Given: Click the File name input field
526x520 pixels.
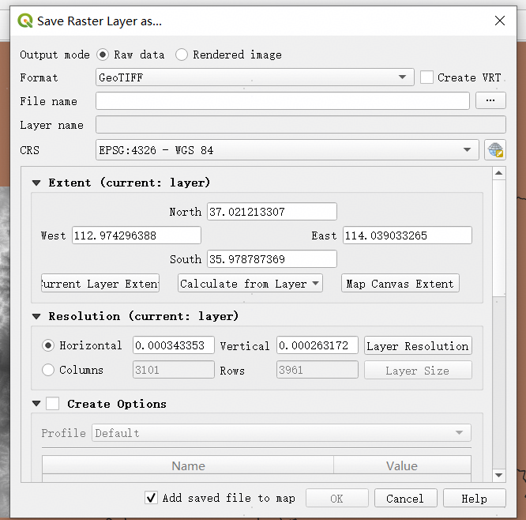Looking at the screenshot, I should (x=282, y=101).
